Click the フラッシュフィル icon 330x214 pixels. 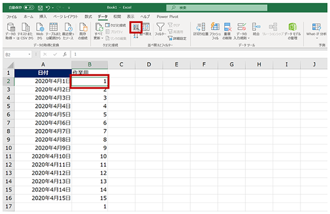[215, 30]
